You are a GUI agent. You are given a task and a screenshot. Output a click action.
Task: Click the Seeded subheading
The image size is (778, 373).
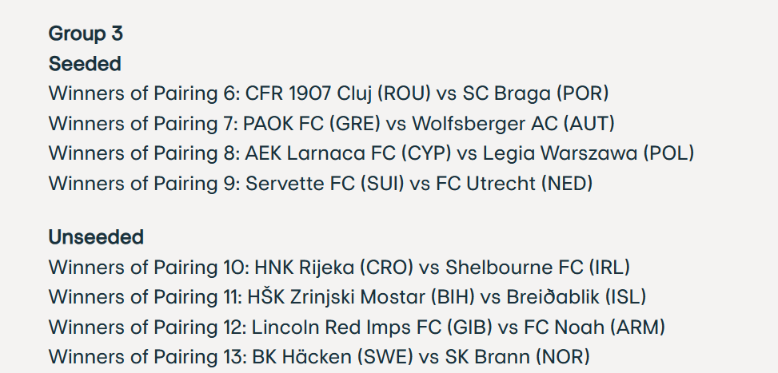[x=85, y=63]
